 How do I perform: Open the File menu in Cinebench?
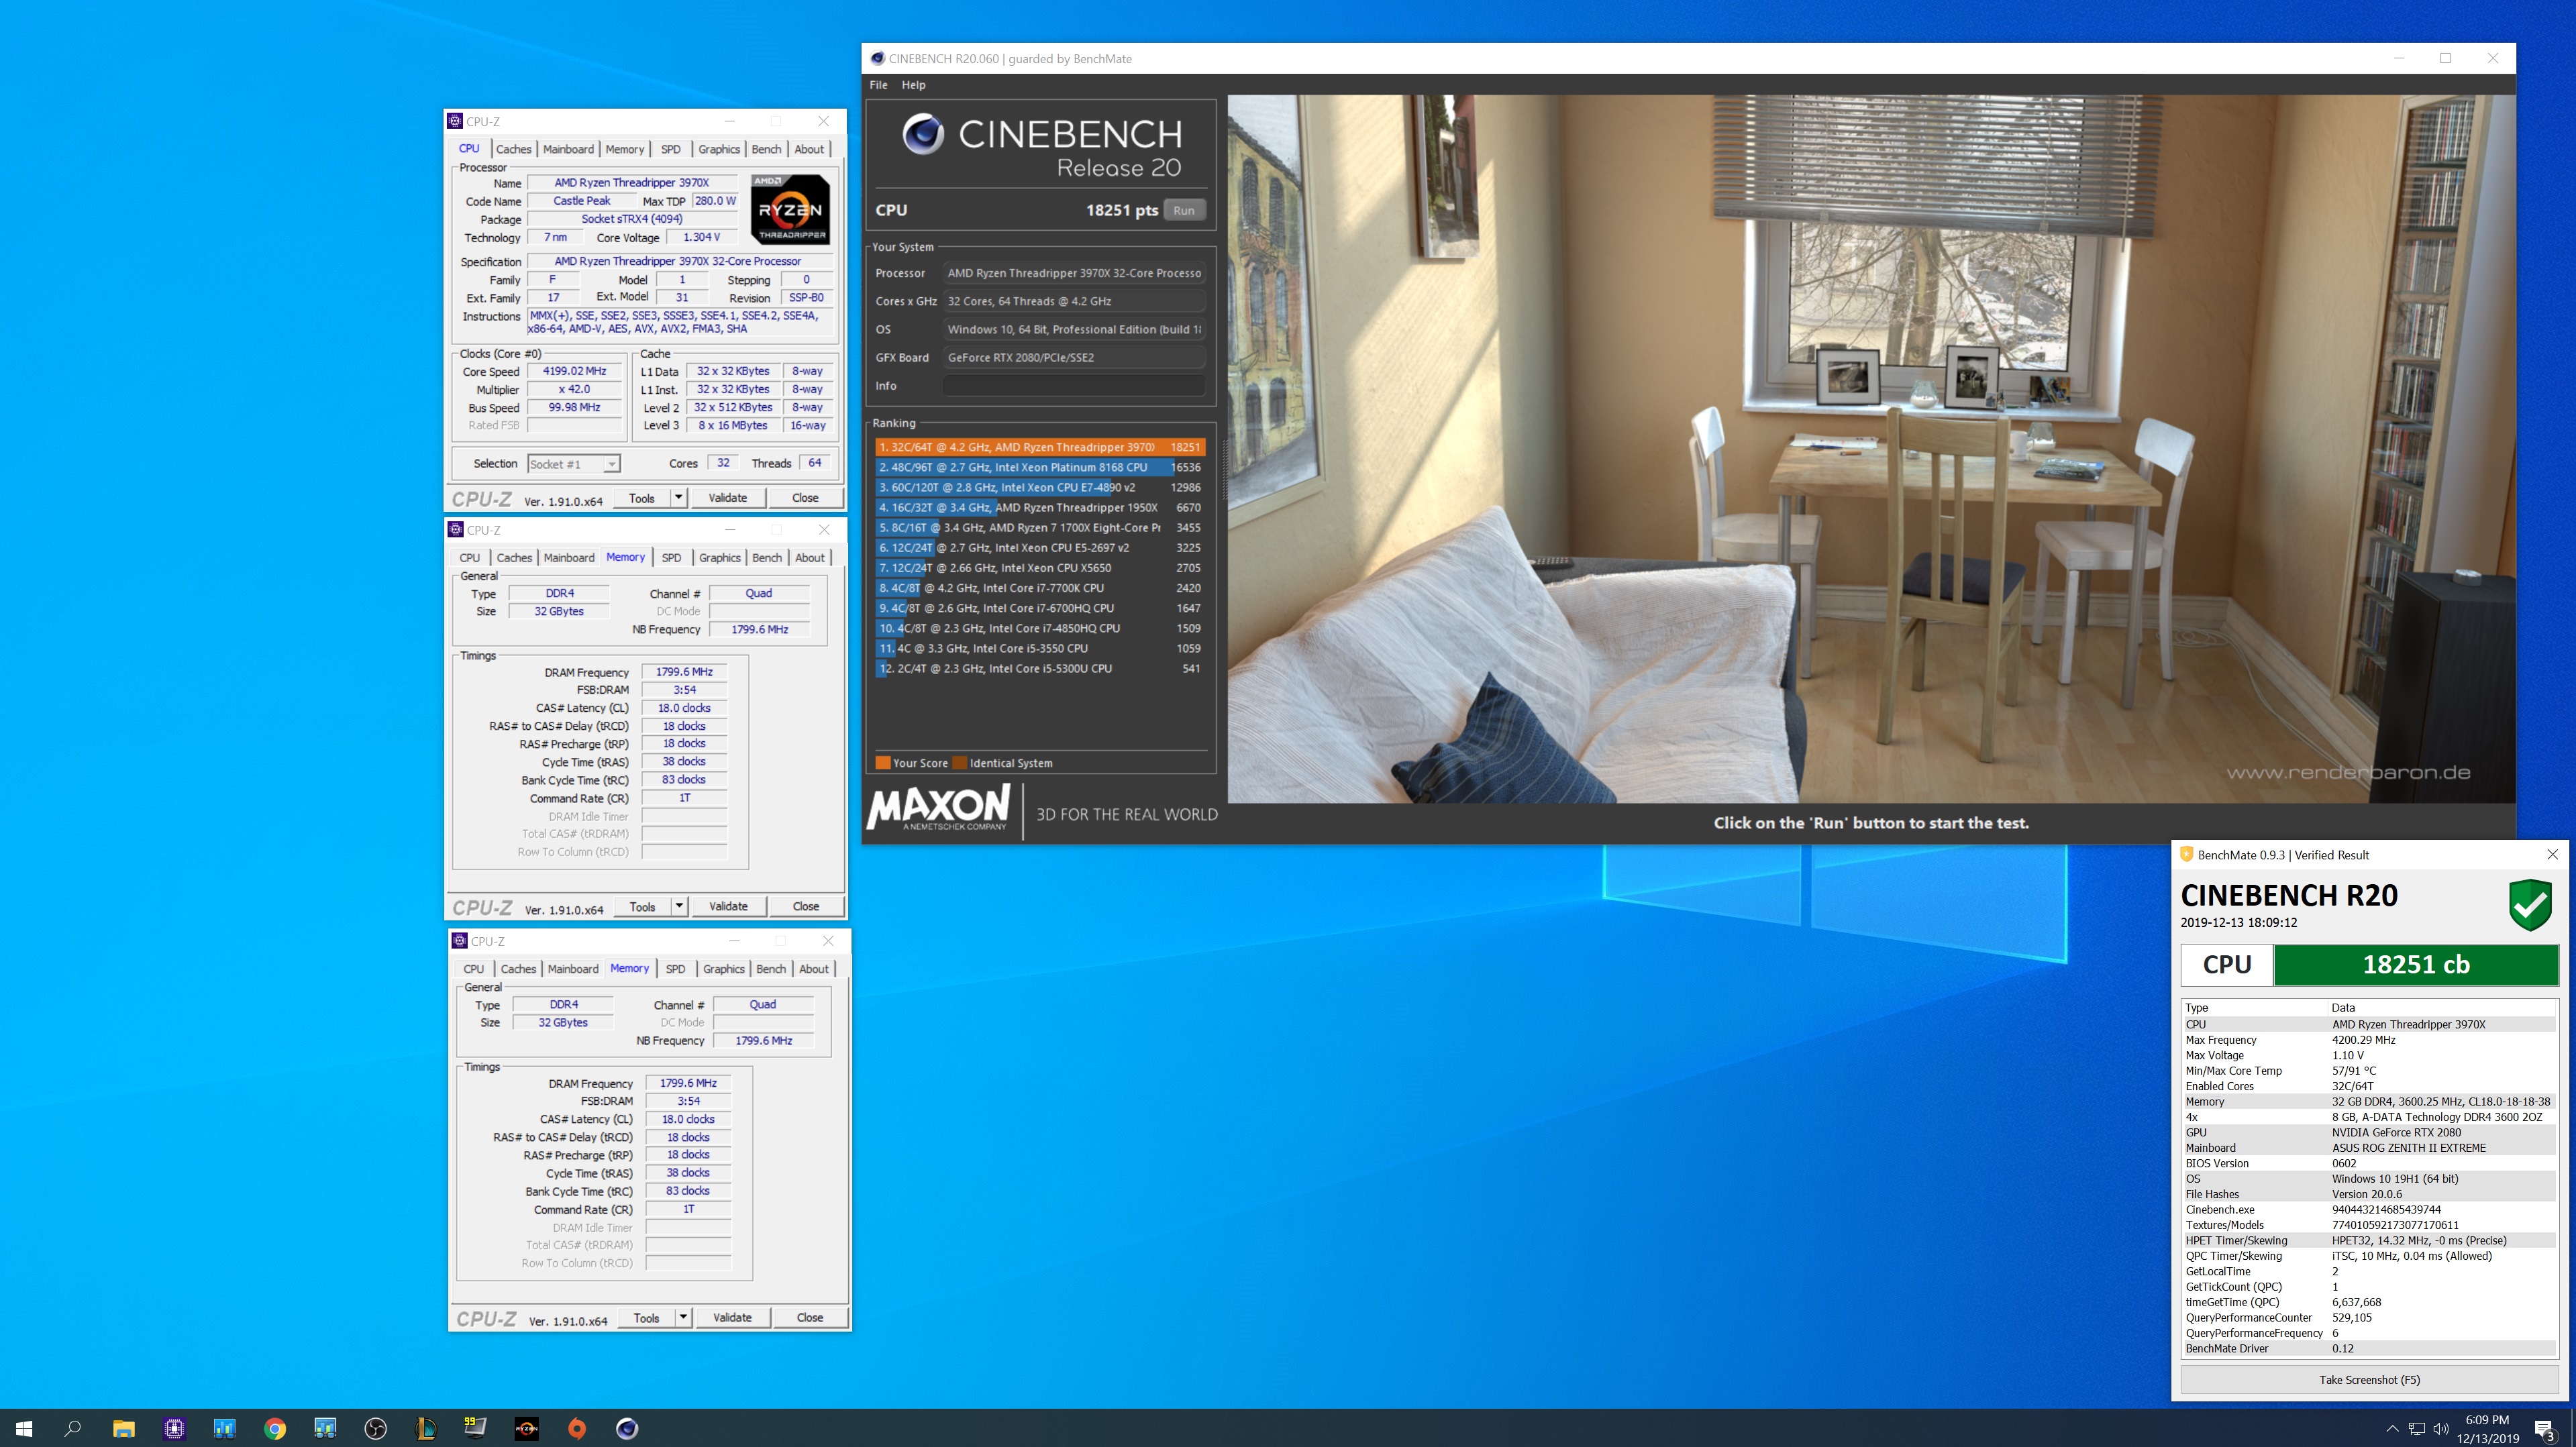878,85
